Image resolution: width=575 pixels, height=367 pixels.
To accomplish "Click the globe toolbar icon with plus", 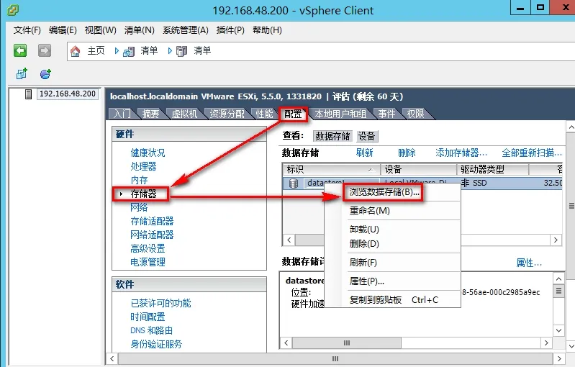I will 45,73.
